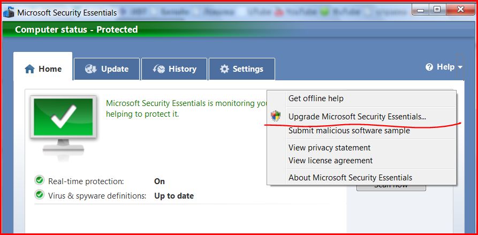The height and width of the screenshot is (235, 478).
Task: Click the globe icon on Update tab
Action: coord(91,69)
